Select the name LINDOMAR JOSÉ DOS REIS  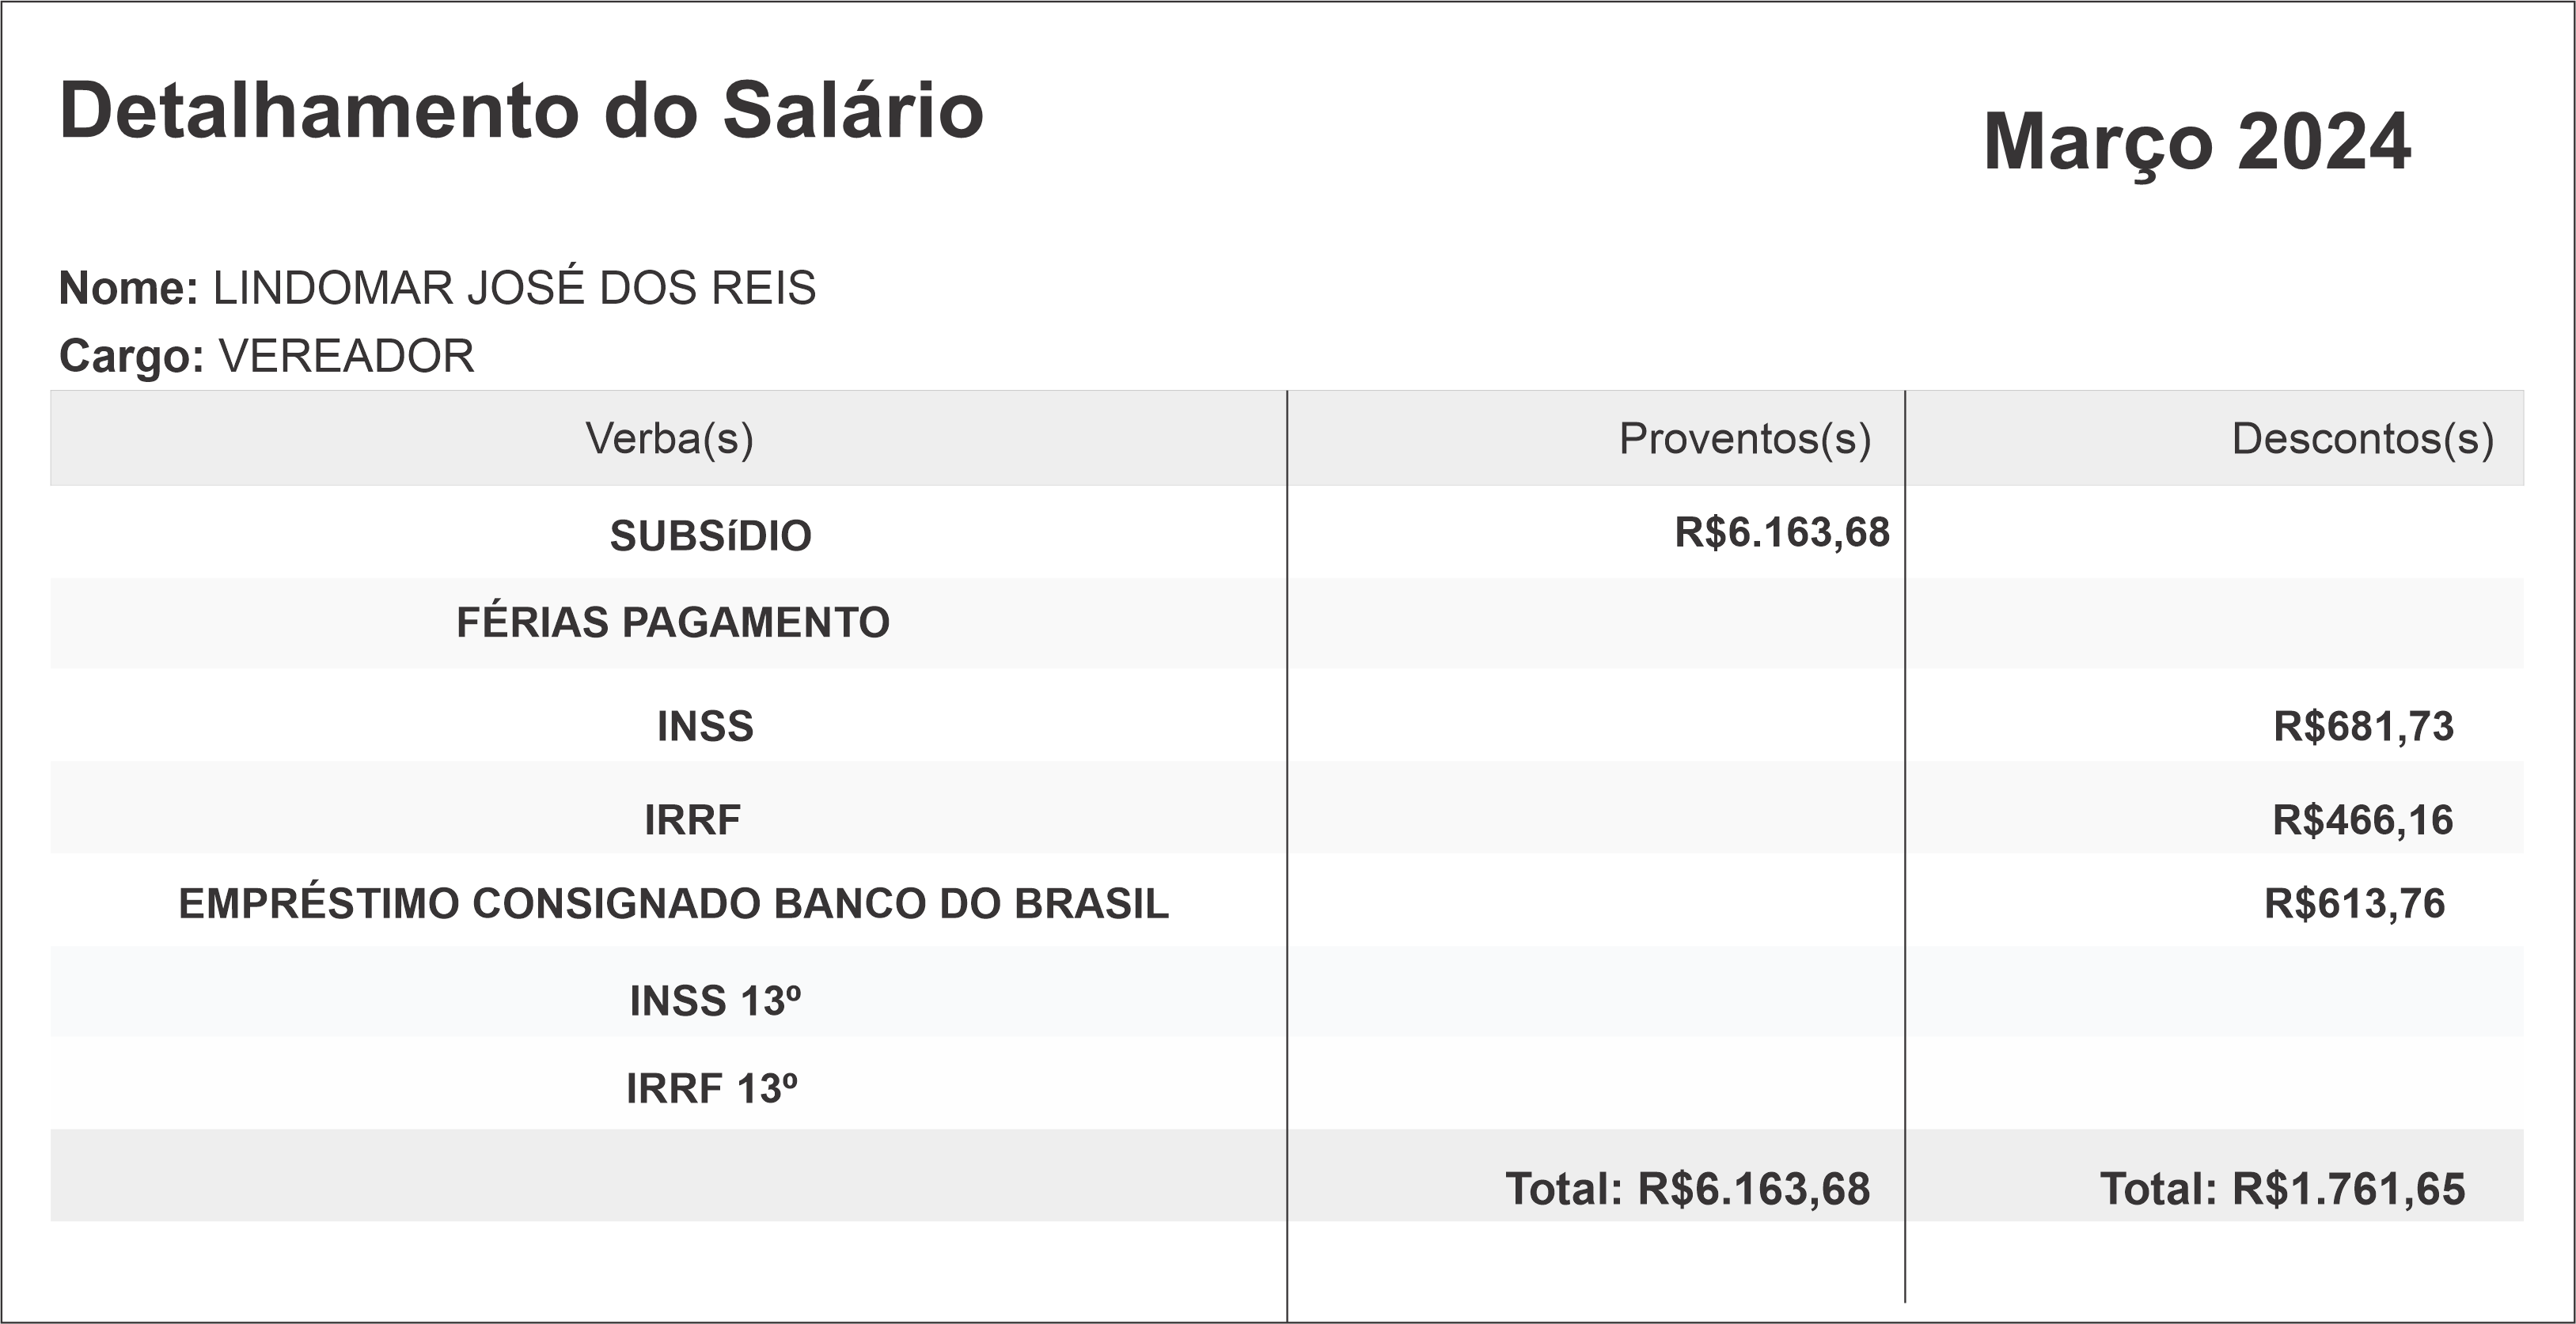point(514,289)
